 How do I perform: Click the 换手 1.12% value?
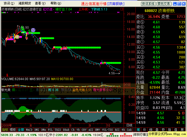point(155,98)
